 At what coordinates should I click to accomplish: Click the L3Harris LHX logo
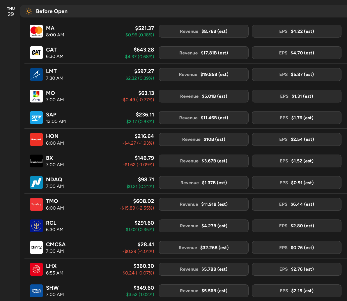click(36, 269)
